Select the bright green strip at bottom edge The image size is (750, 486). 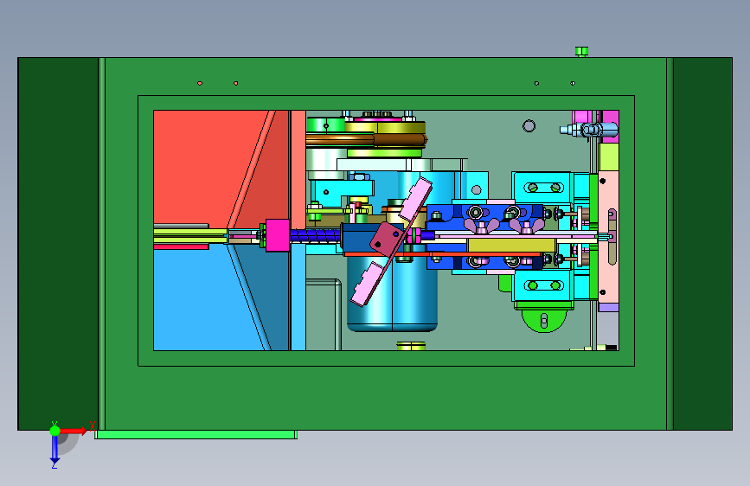click(196, 434)
